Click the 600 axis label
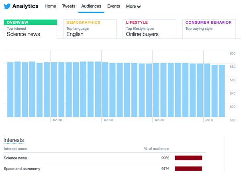241x173 pixels. pos(233,53)
